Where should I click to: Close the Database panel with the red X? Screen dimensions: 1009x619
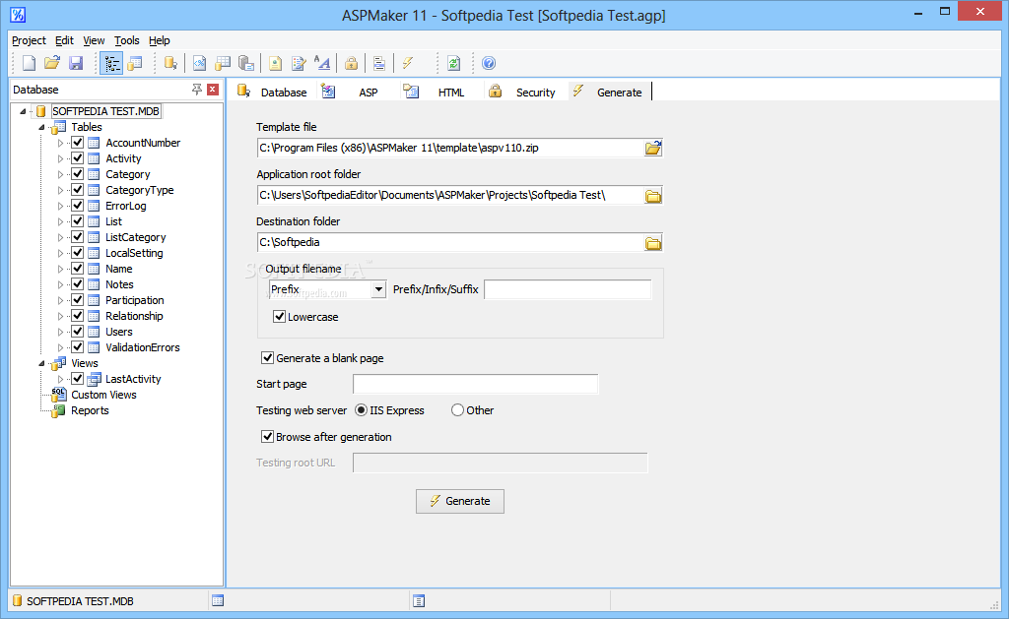pyautogui.click(x=213, y=90)
